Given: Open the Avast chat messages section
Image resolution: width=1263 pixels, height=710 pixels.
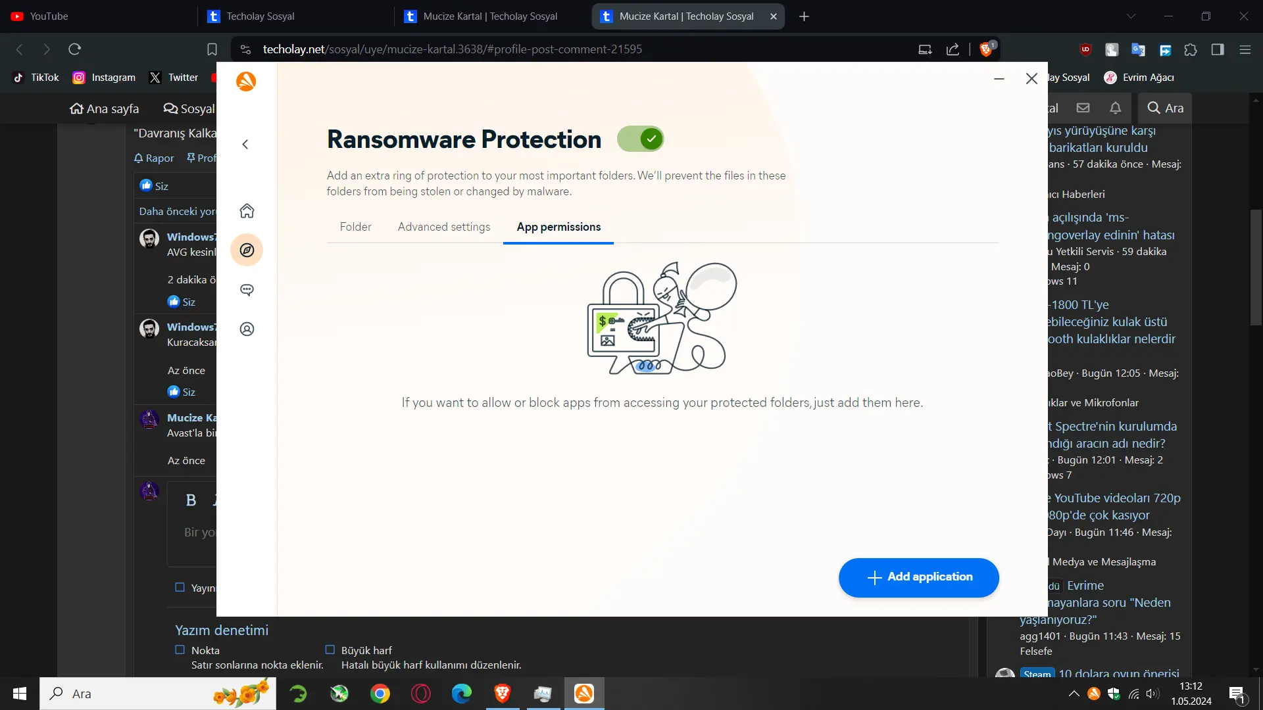Looking at the screenshot, I should click(247, 290).
